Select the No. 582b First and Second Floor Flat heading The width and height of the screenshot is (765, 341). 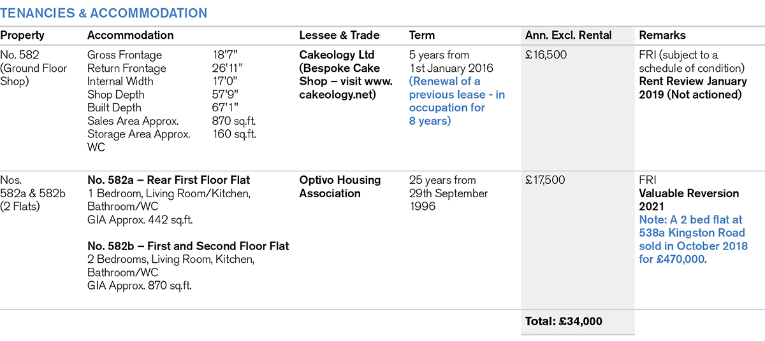(188, 246)
